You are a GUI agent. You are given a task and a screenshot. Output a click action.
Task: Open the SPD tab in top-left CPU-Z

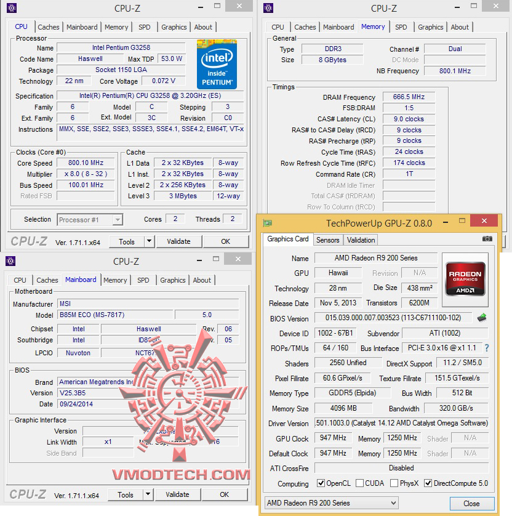point(145,27)
